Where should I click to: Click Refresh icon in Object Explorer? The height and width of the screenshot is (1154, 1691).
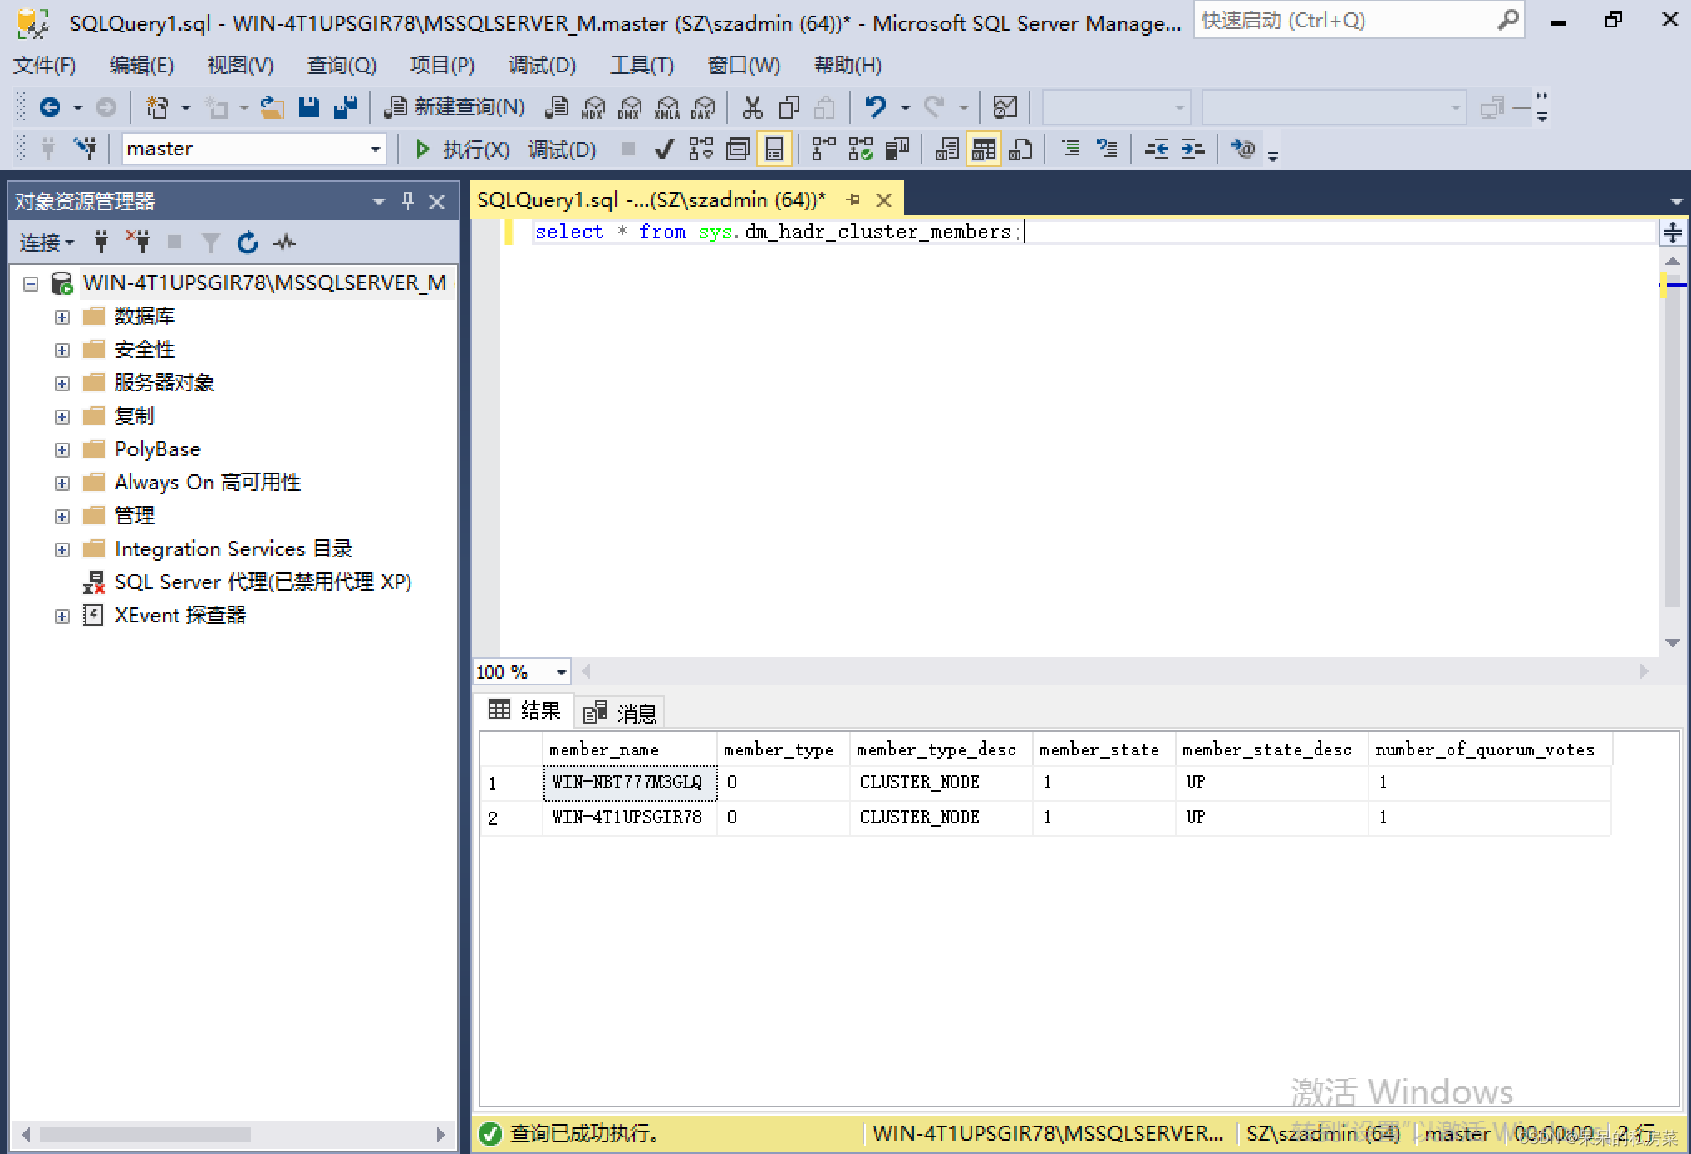pos(247,243)
